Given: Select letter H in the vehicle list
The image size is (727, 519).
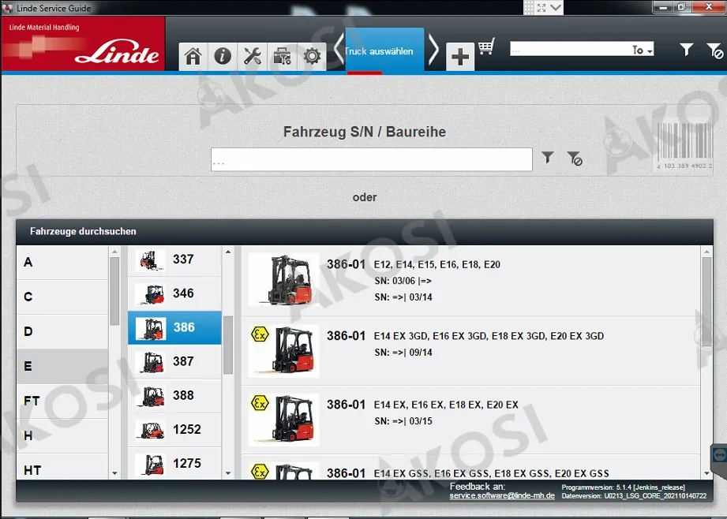Looking at the screenshot, I should pos(62,436).
